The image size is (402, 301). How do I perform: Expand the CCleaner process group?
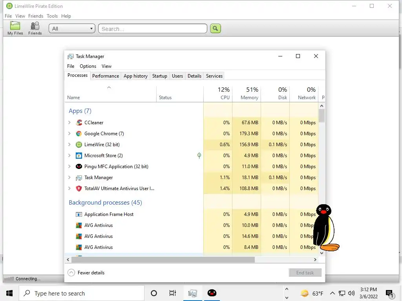click(69, 123)
